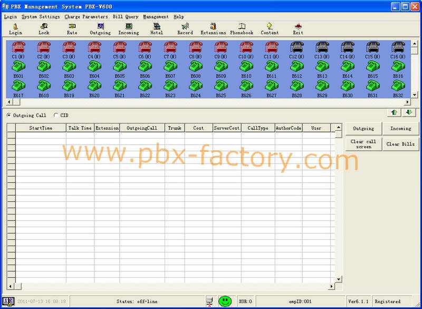422x309 pixels.
Task: Click the ServerCost column header
Action: tap(227, 128)
